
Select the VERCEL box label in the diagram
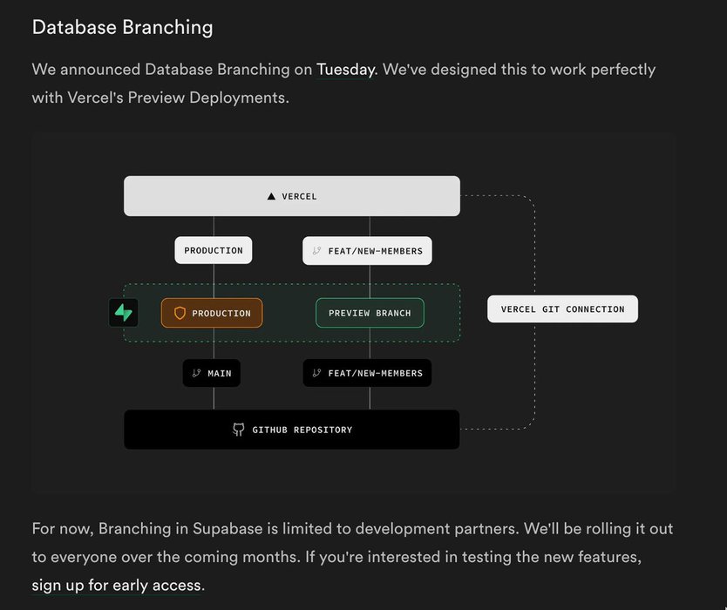tap(300, 196)
